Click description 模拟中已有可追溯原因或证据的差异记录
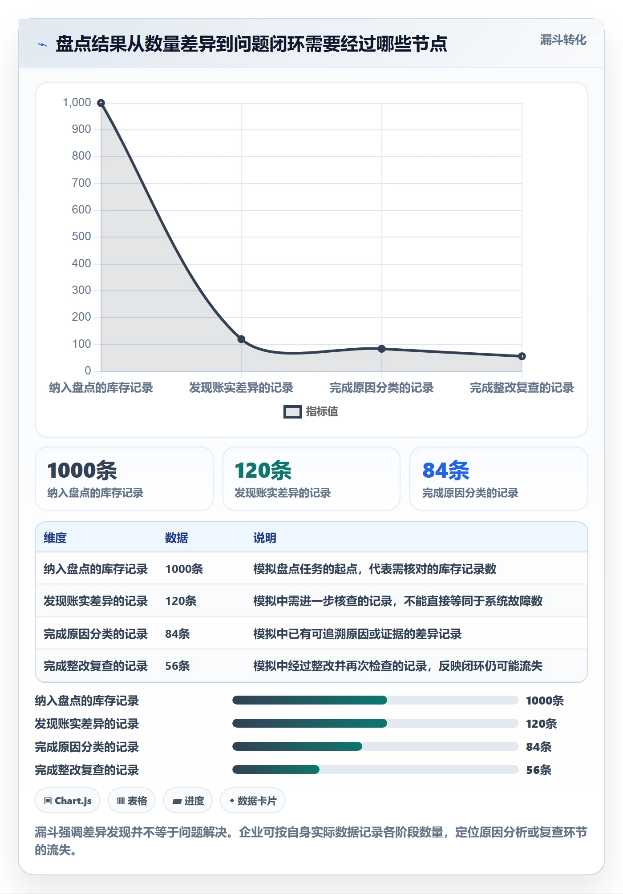 (357, 634)
